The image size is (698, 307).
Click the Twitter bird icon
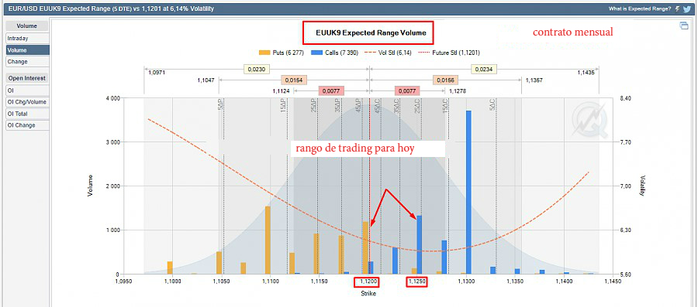pyautogui.click(x=687, y=9)
